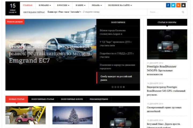Switch to the ПОПУЛЯРНЫЕ СТАТЬИ tab
Image resolution: width=193 pixels, height=128 pixels.
[43, 99]
